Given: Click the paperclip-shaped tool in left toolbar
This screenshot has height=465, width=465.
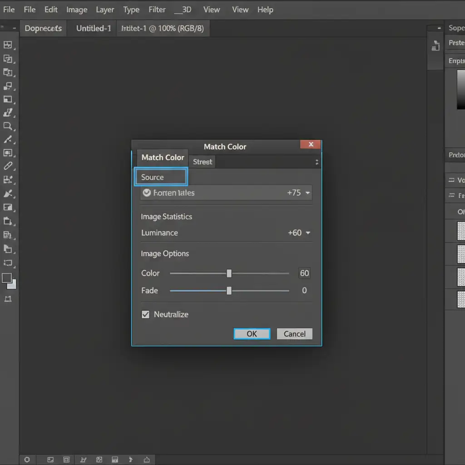Looking at the screenshot, I should tap(8, 166).
